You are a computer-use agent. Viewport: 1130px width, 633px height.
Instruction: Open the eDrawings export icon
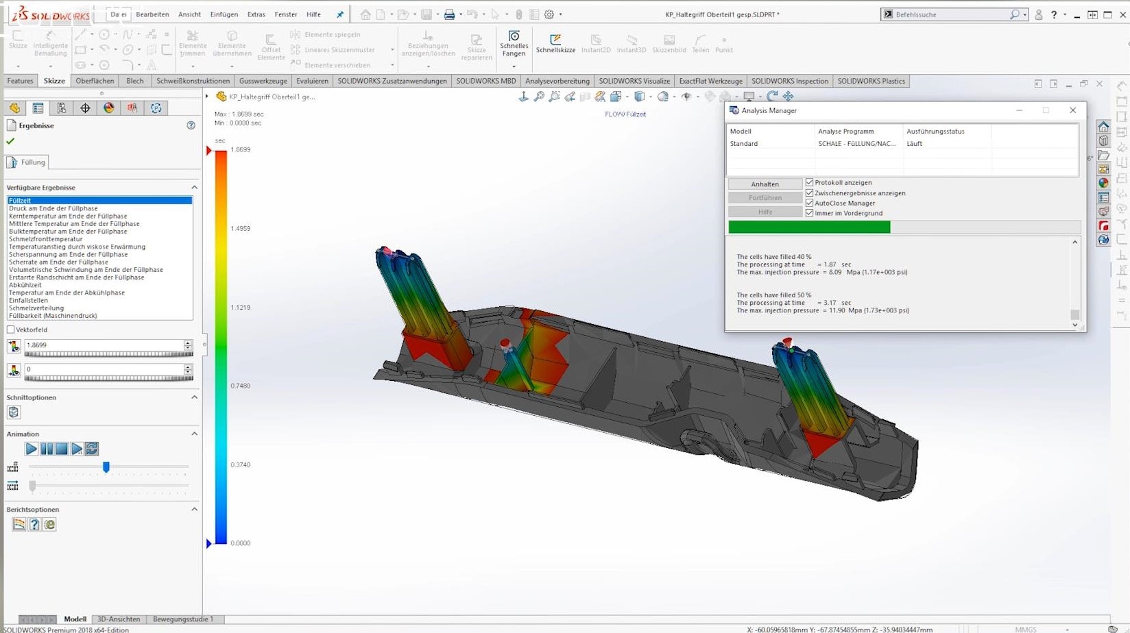click(49, 525)
